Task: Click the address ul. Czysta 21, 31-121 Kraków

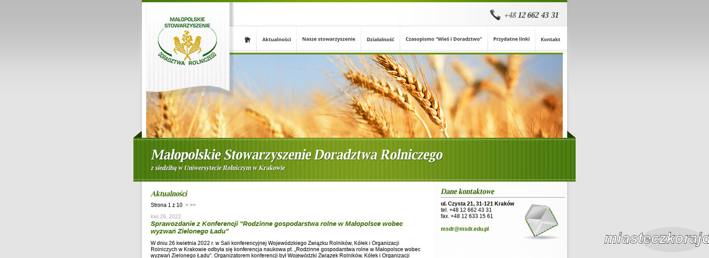Action: pyautogui.click(x=478, y=204)
